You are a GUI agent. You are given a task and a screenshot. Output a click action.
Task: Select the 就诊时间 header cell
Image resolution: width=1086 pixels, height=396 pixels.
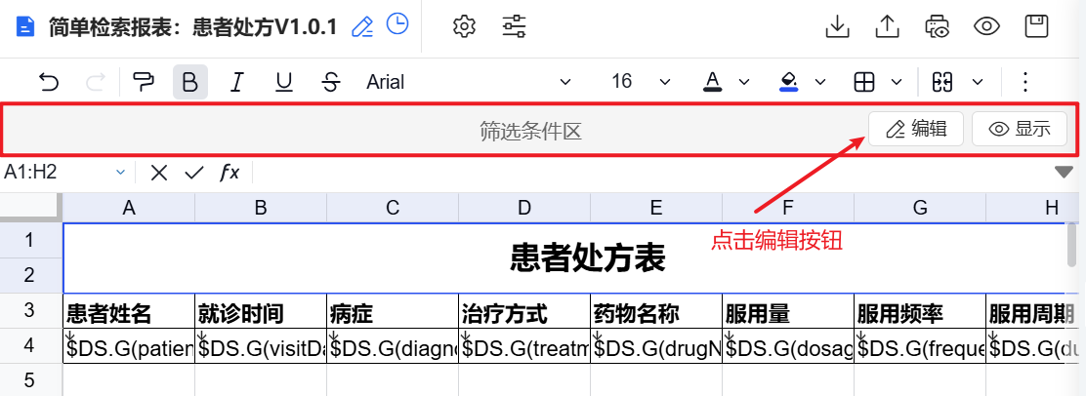(261, 311)
